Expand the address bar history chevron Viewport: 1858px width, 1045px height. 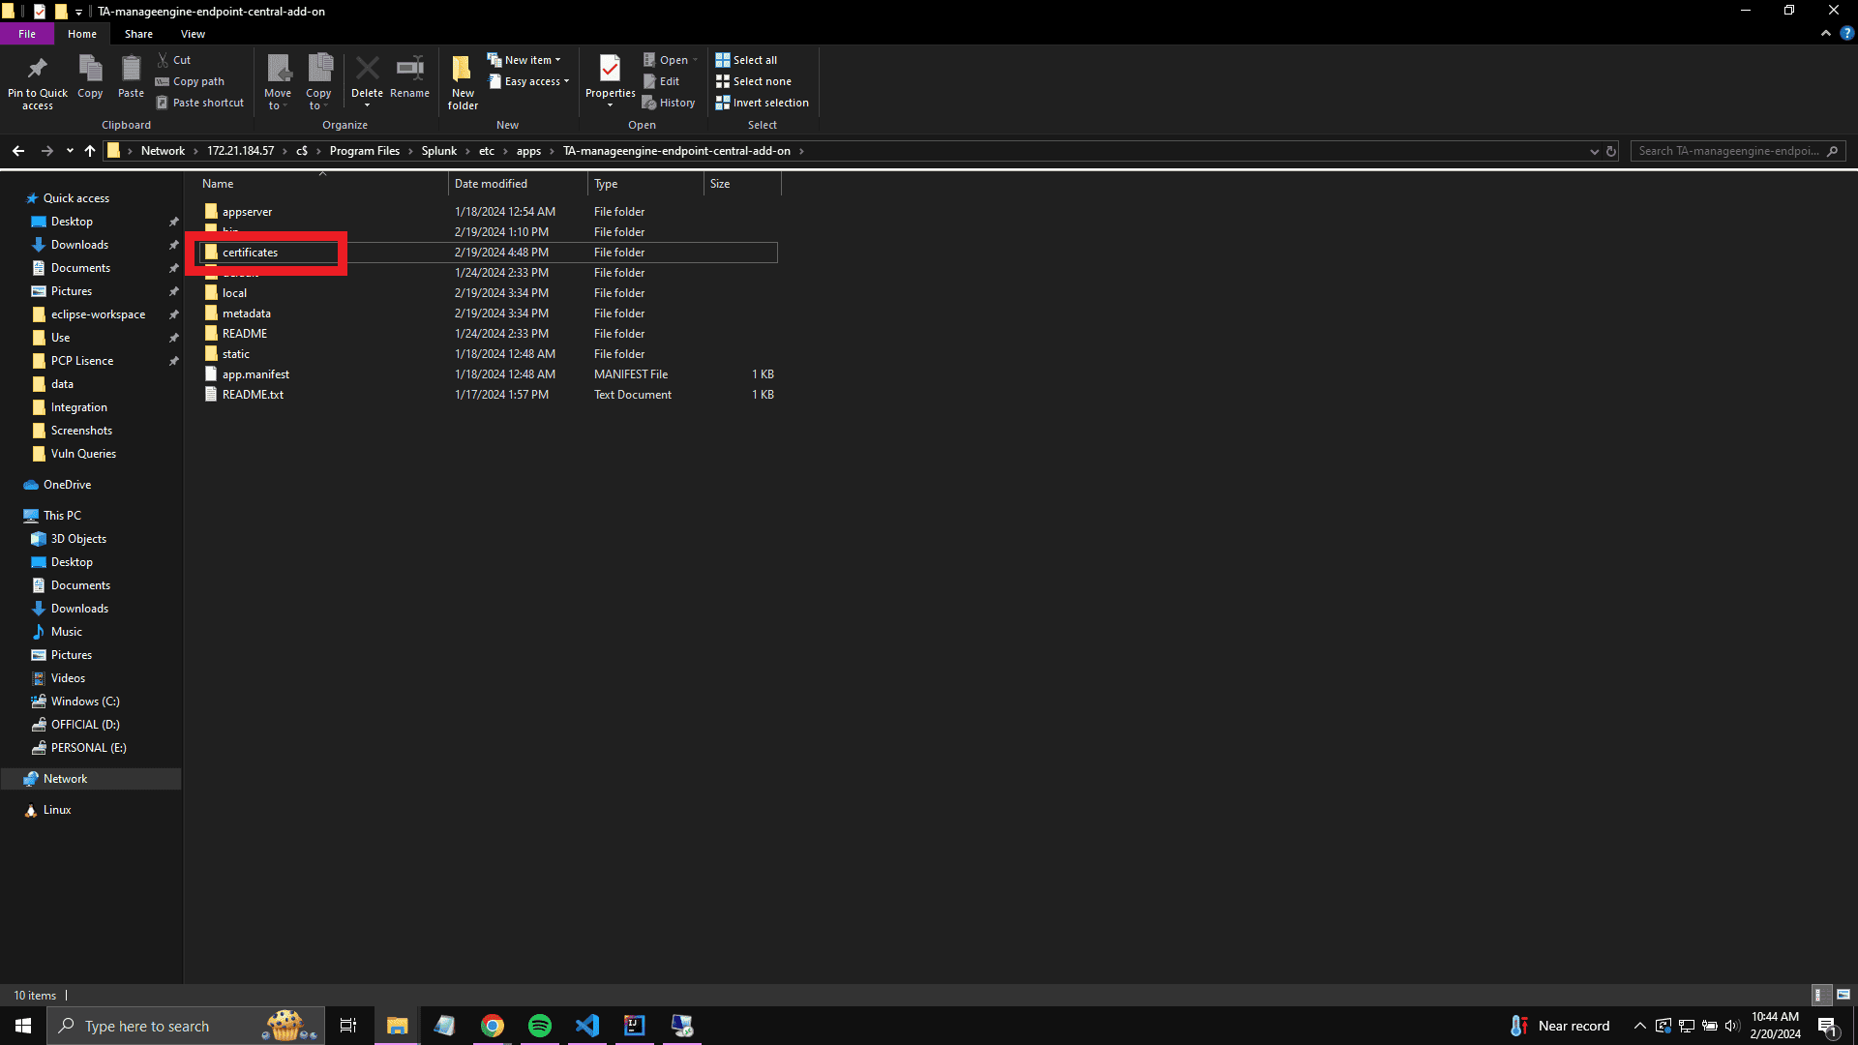[1594, 151]
